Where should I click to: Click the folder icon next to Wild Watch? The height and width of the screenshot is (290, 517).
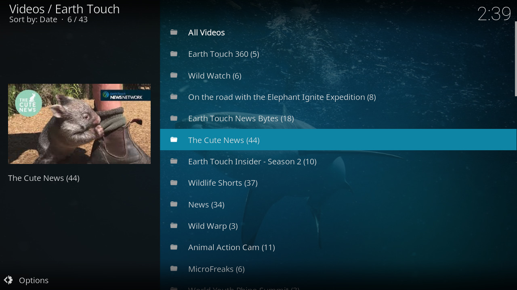[x=174, y=75]
